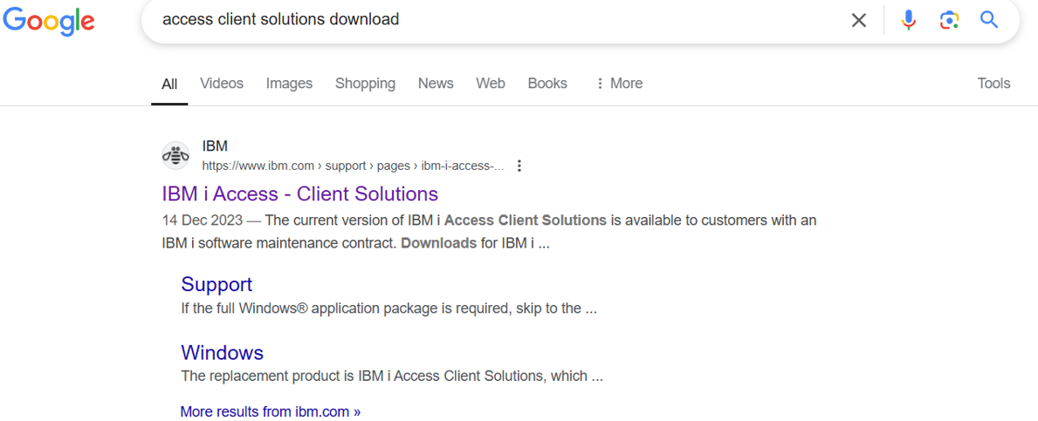1038x421 pixels.
Task: Open the Windows sitelink
Action: click(x=223, y=352)
